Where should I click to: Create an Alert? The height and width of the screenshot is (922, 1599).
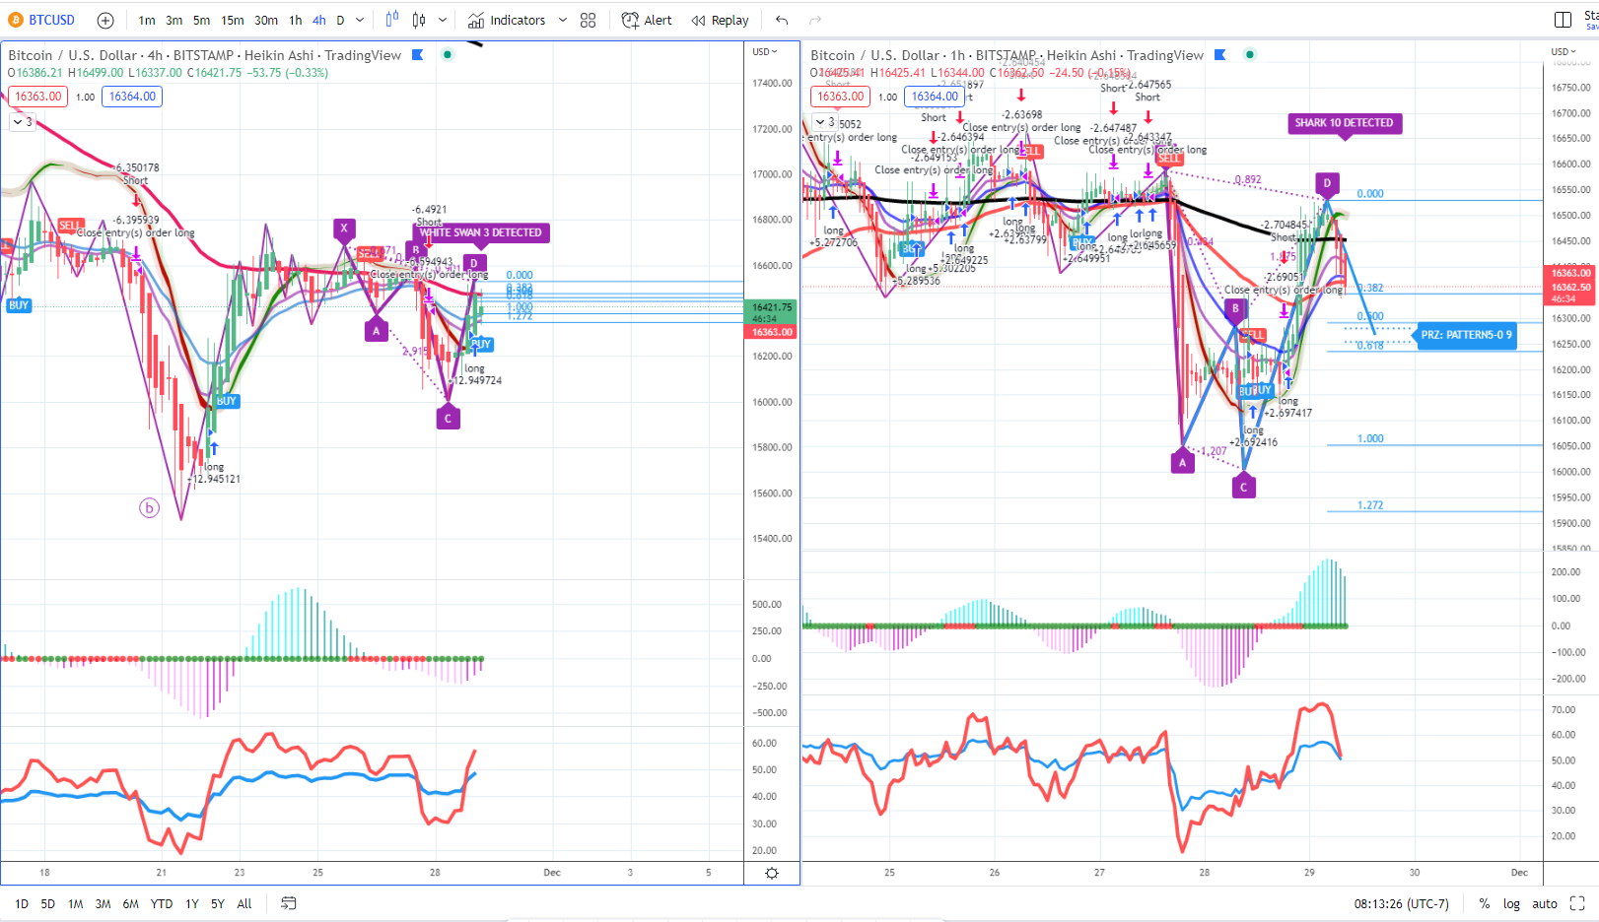click(647, 20)
